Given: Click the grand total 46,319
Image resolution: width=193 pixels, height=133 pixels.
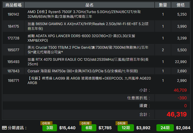Looking at the screenshot, I should click(177, 114).
